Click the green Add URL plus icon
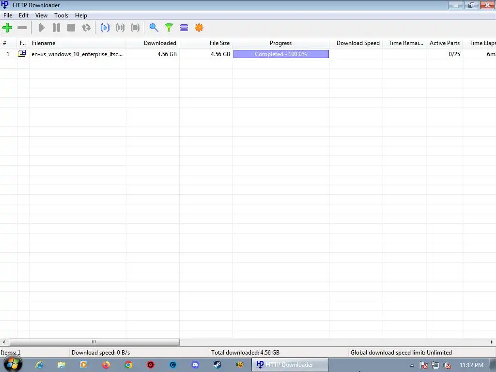 (x=7, y=28)
